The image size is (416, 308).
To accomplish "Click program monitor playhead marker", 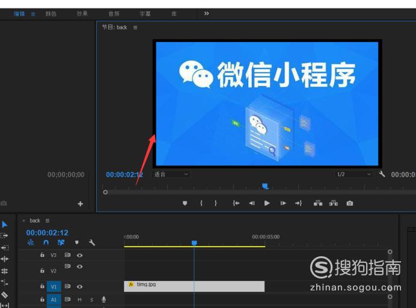I will 265,186.
